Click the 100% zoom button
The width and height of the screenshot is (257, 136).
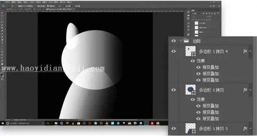point(60,6)
